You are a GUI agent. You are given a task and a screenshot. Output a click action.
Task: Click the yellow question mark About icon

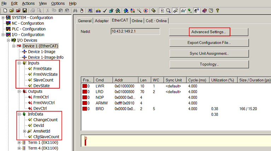218,11
